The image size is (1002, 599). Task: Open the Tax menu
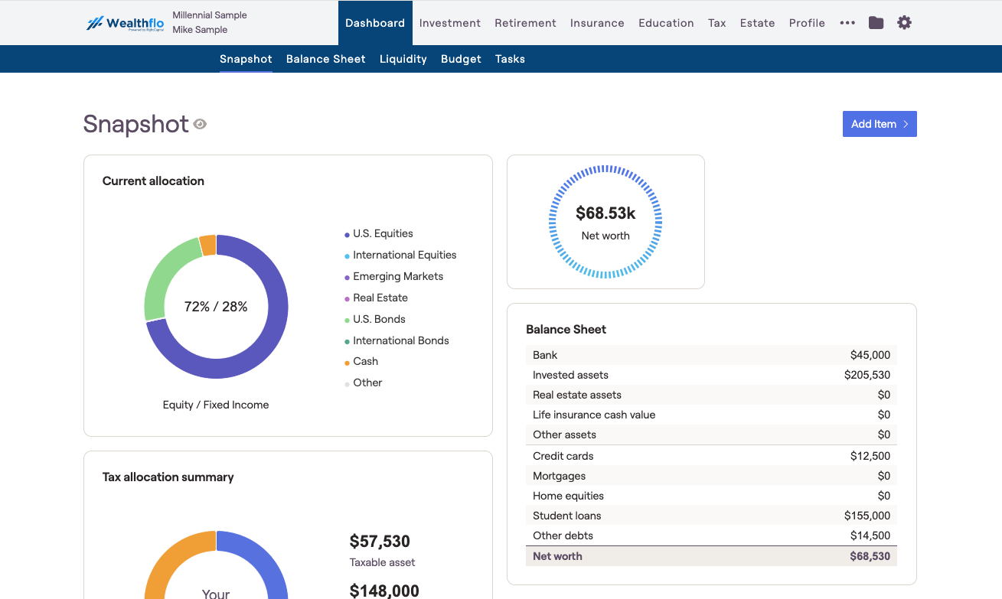pyautogui.click(x=717, y=23)
